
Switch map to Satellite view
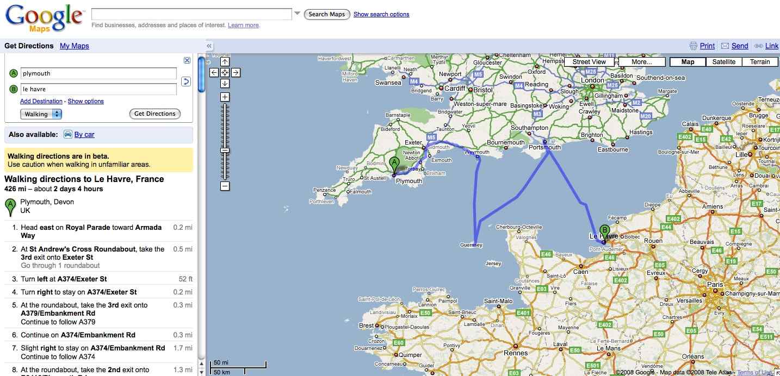723,62
